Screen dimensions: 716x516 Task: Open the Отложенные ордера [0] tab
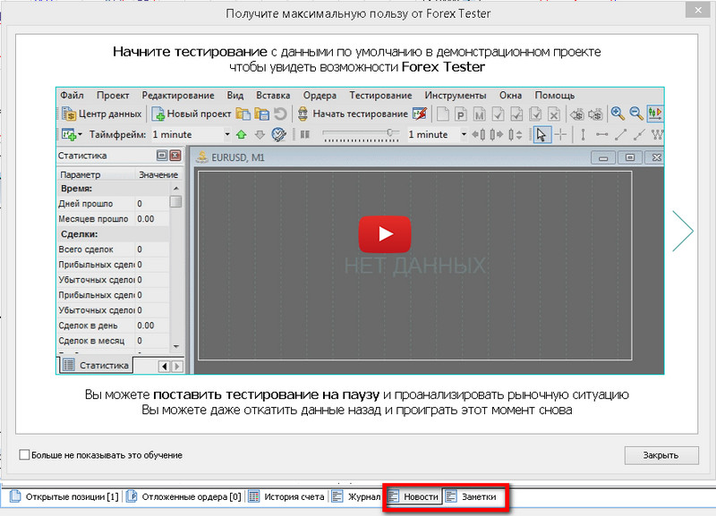pos(183,496)
